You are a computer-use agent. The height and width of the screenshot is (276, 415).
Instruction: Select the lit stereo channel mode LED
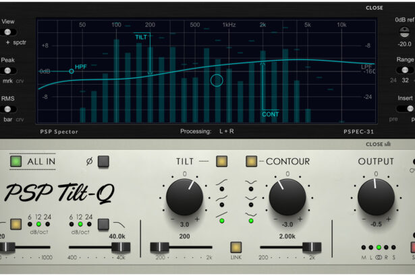(x=379, y=248)
